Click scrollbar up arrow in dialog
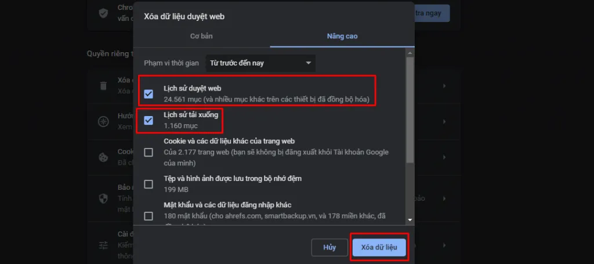The width and height of the screenshot is (594, 264). (x=410, y=53)
